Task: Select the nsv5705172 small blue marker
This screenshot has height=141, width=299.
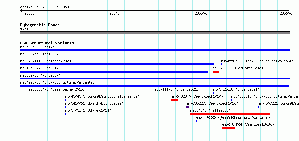Action: coord(66,114)
